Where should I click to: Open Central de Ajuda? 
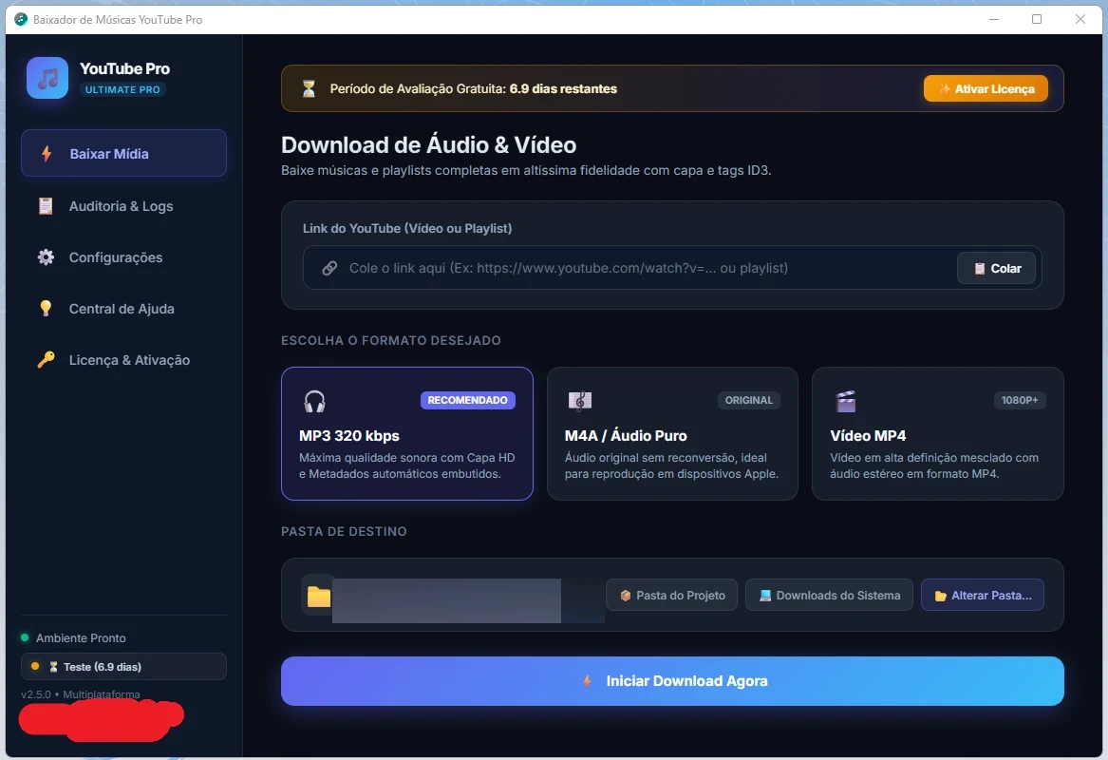pos(123,308)
